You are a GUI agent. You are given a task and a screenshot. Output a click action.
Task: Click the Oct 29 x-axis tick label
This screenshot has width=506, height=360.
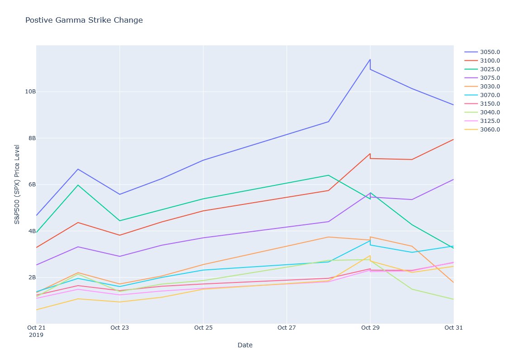pos(370,328)
